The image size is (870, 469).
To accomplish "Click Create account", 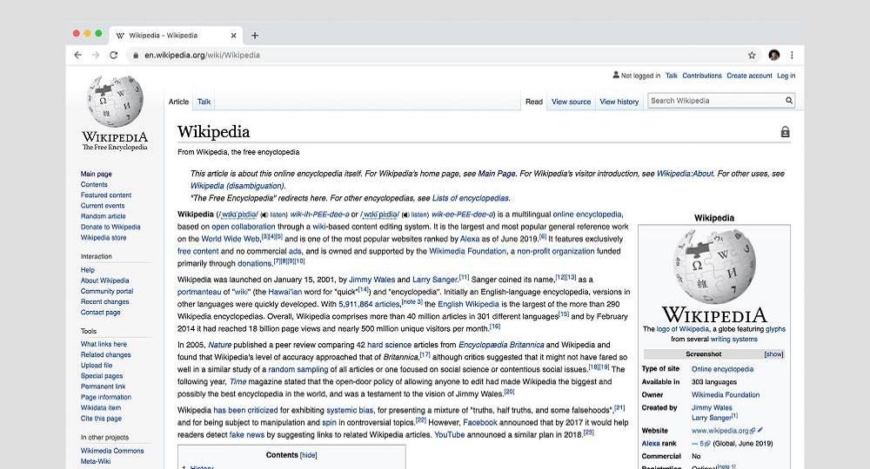I will click(749, 76).
